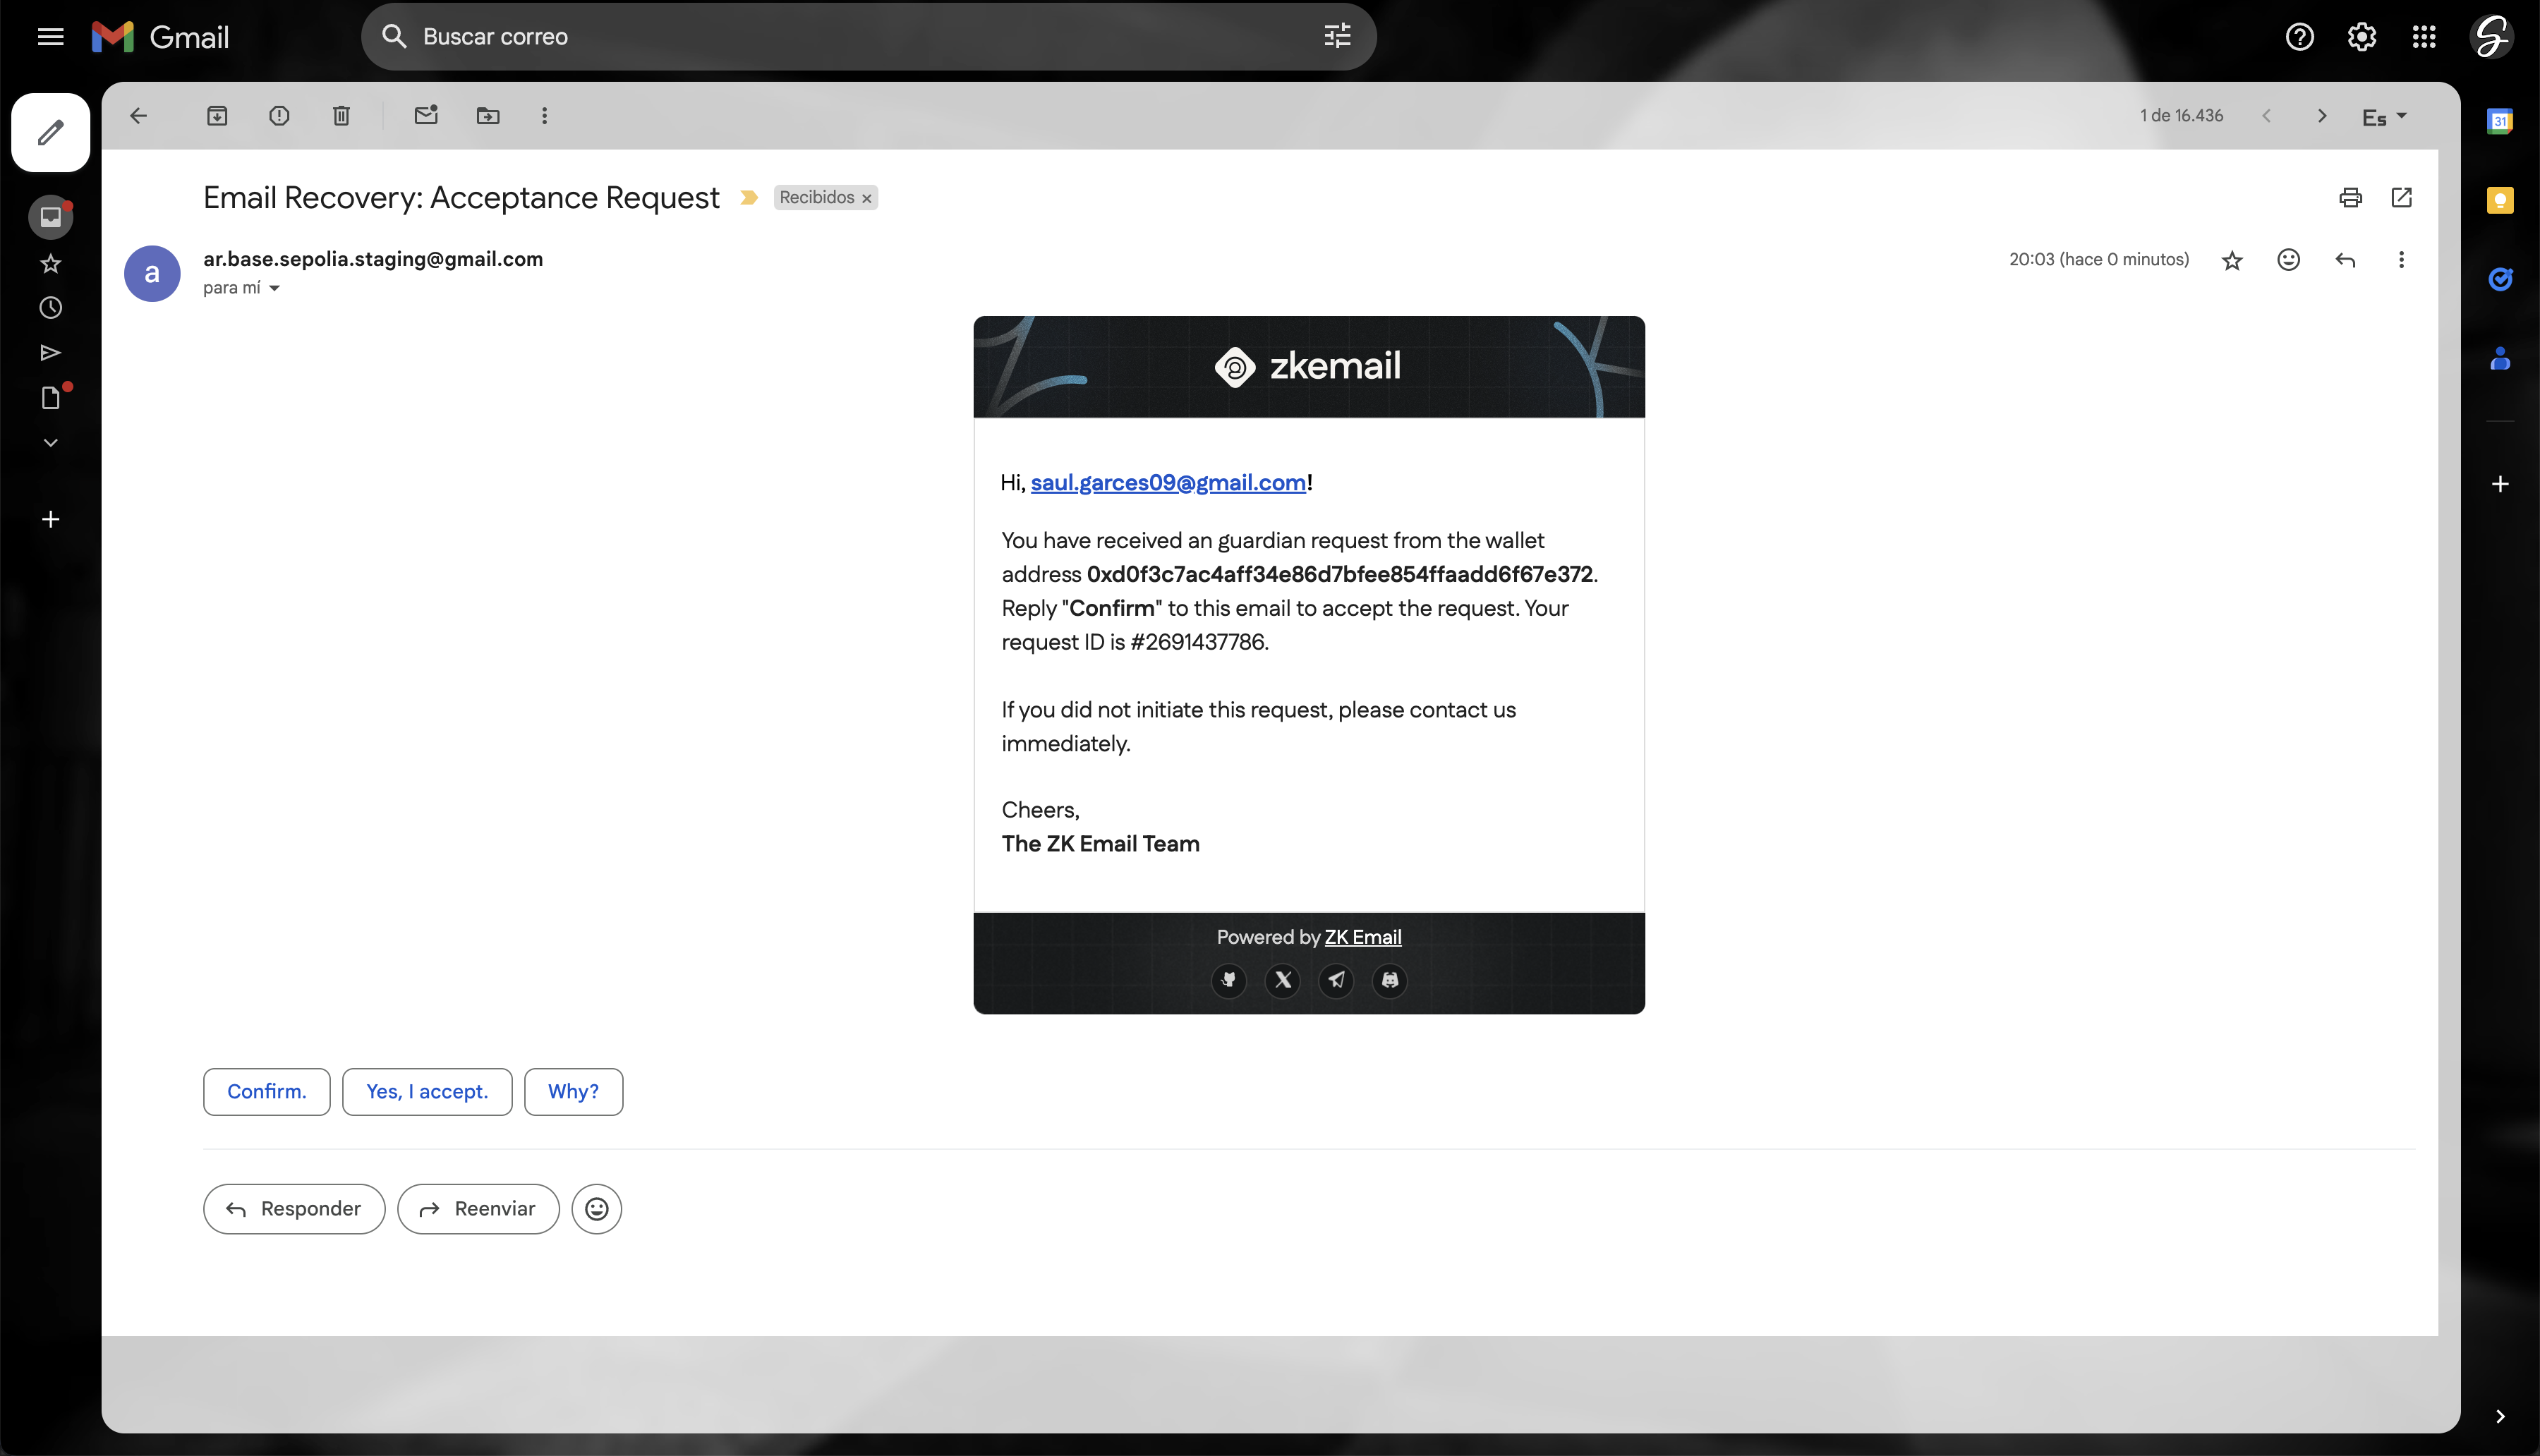Screen dimensions: 2540x1456
Task: Open Google Contacts side panel
Action: point(2499,358)
